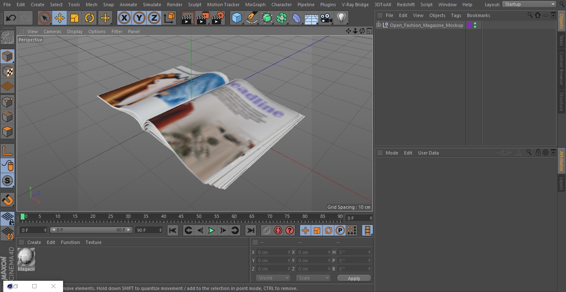The image size is (566, 292).
Task: Add a Floor environment object
Action: coord(312,18)
